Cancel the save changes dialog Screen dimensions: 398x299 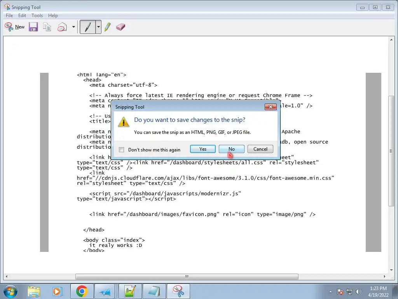260,149
